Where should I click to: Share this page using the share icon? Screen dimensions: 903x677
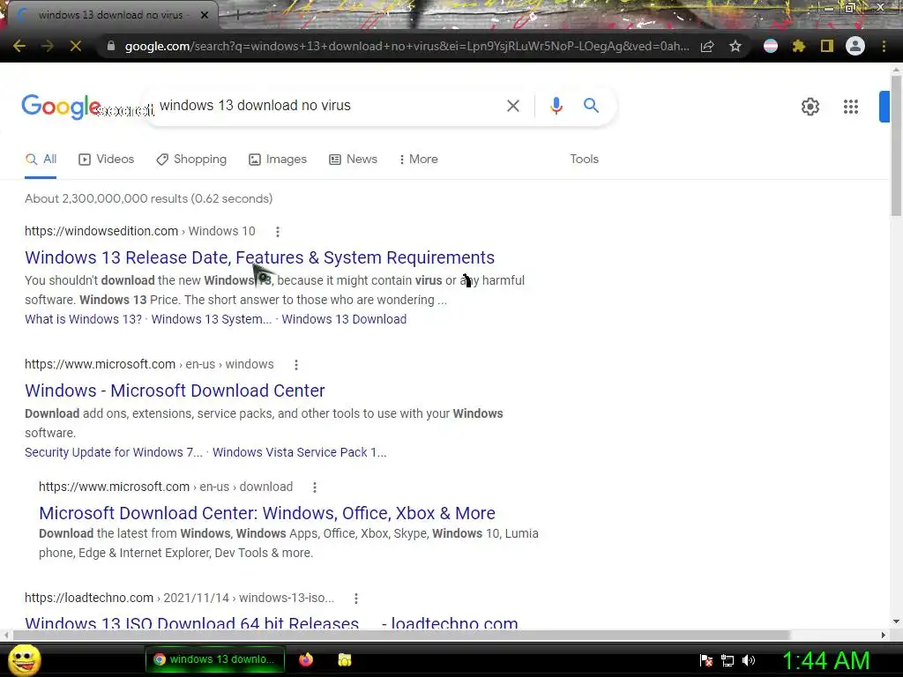[707, 46]
